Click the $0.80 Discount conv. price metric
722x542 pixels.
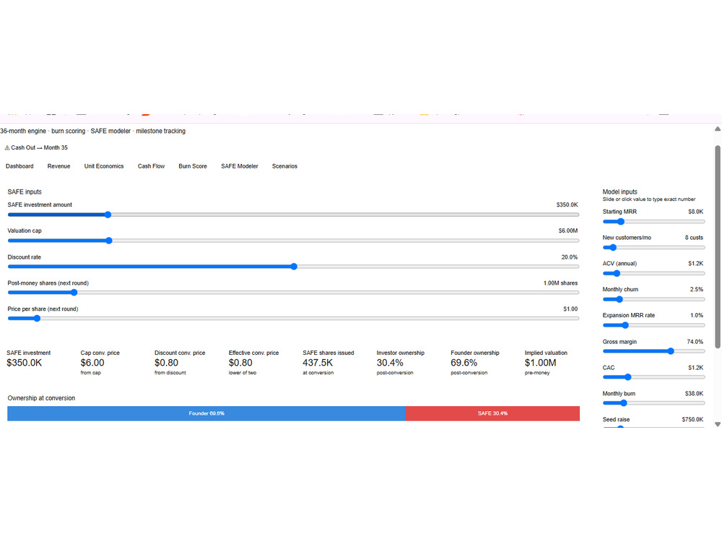point(166,363)
